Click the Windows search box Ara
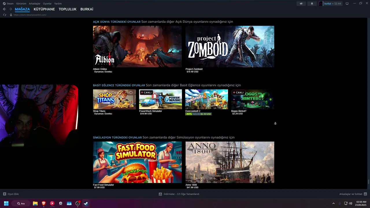370x208 pixels. 21,203
